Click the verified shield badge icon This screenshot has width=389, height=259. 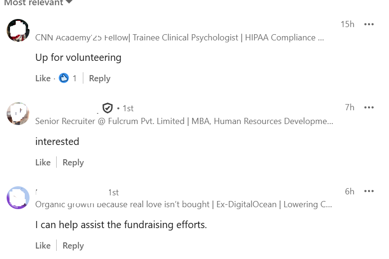108,108
